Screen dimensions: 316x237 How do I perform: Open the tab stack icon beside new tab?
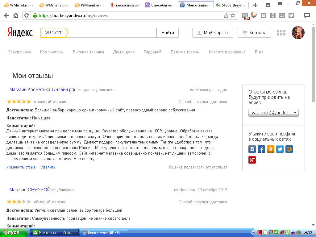[x=268, y=5]
